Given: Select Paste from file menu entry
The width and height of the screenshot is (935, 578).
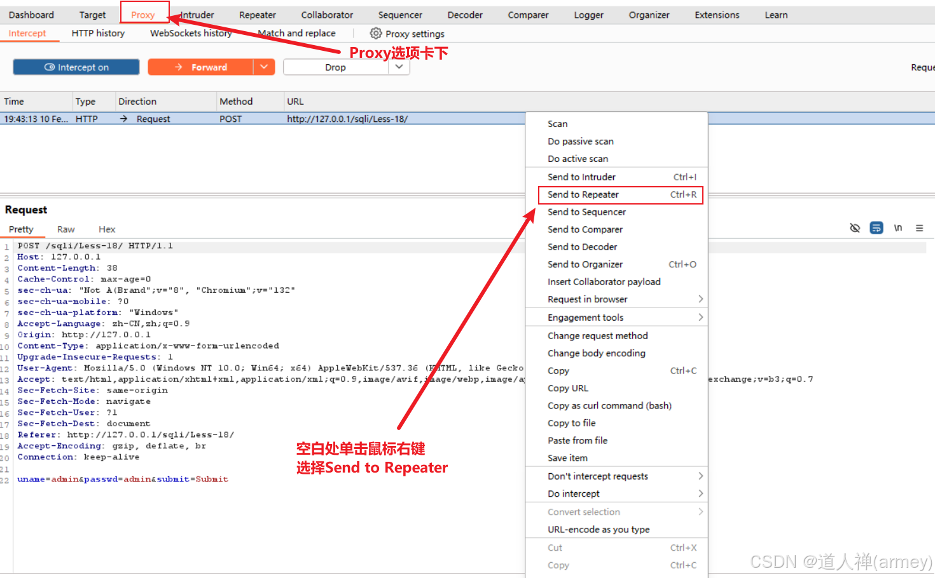Looking at the screenshot, I should (616, 440).
